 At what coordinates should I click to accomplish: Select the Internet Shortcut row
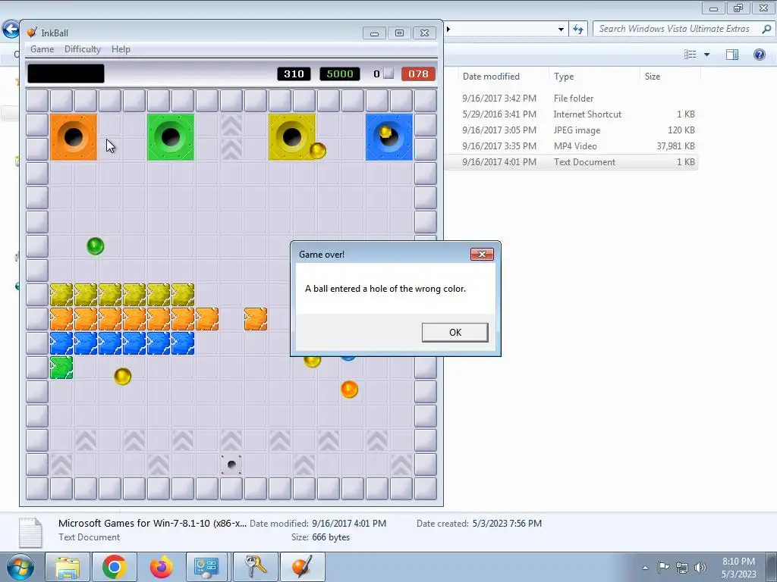tap(571, 114)
